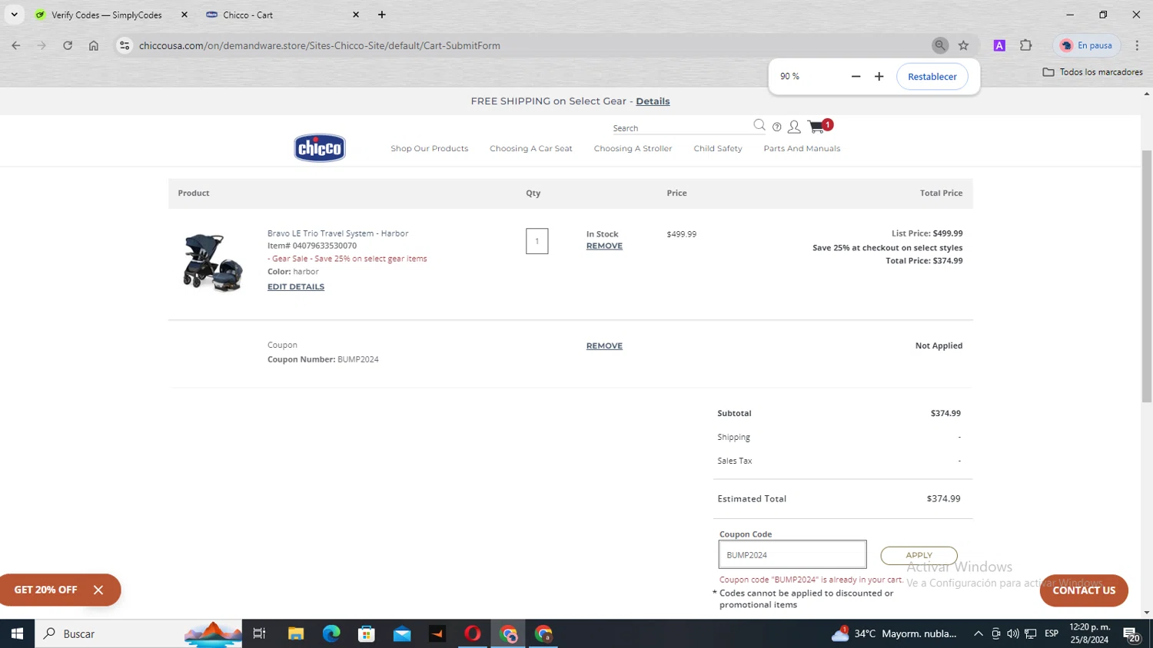Open the Windows Start menu
1153x648 pixels.
[x=17, y=633]
